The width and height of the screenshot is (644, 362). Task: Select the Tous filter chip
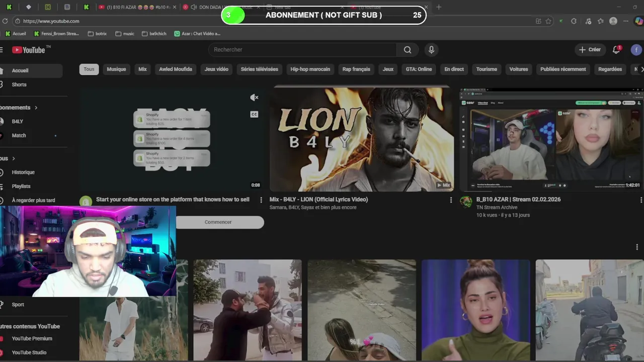coord(89,69)
